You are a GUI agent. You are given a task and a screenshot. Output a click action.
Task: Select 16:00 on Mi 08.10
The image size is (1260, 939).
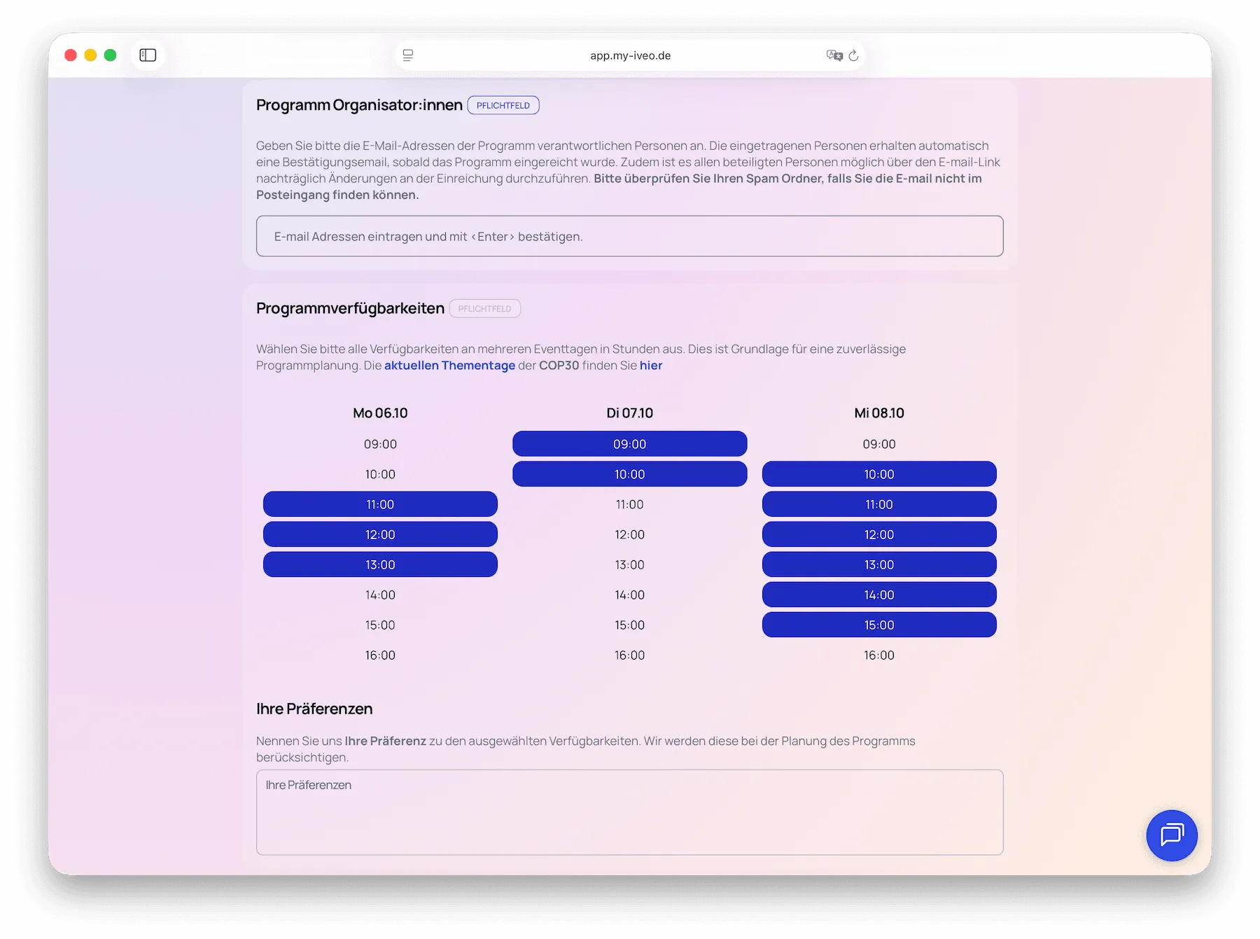[x=879, y=655]
